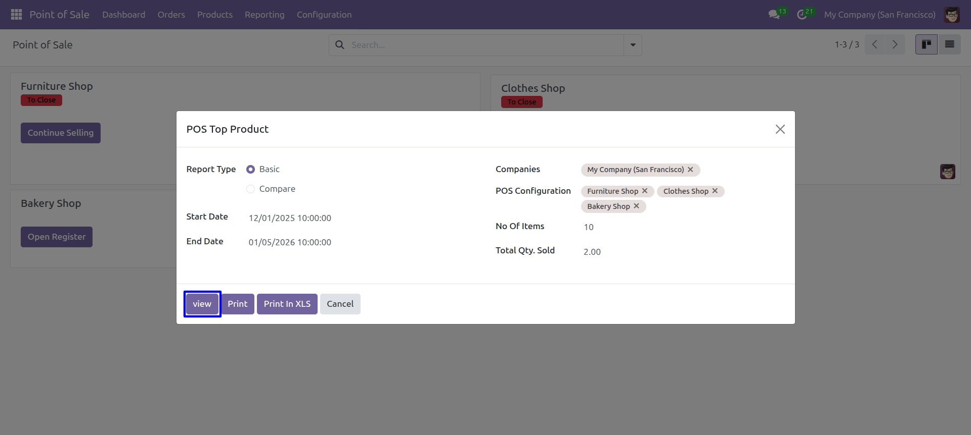This screenshot has height=435, width=971.
Task: Remove My Company (San Francisco) tag
Action: tap(690, 170)
